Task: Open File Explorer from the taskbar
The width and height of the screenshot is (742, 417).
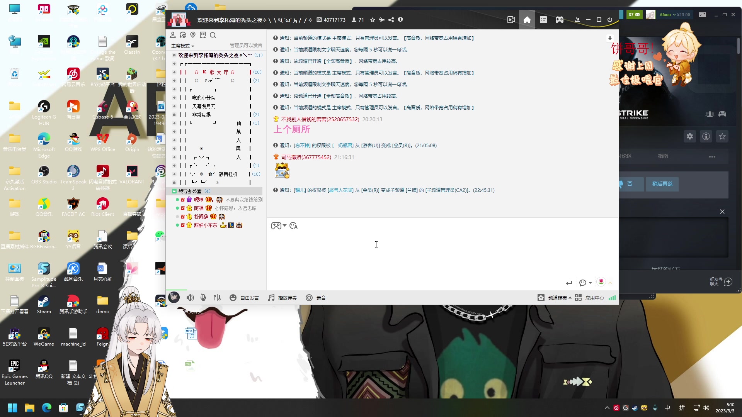Action: 30,408
